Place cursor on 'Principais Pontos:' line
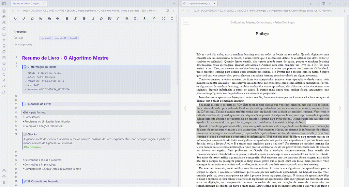 [x=96, y=113]
